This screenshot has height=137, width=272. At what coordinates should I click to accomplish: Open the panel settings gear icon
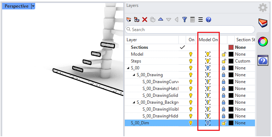click(x=263, y=8)
